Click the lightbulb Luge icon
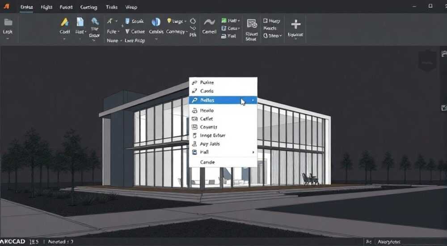The width and height of the screenshot is (447, 246). (169, 21)
